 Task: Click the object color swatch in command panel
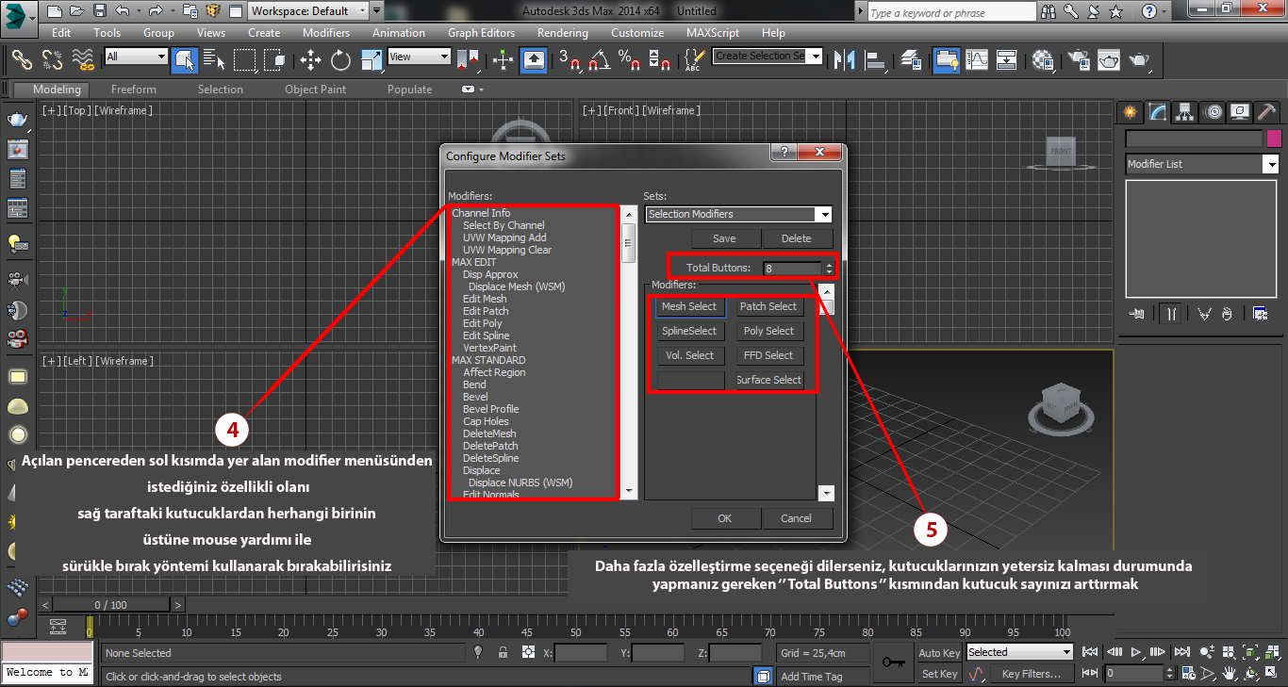1274,139
